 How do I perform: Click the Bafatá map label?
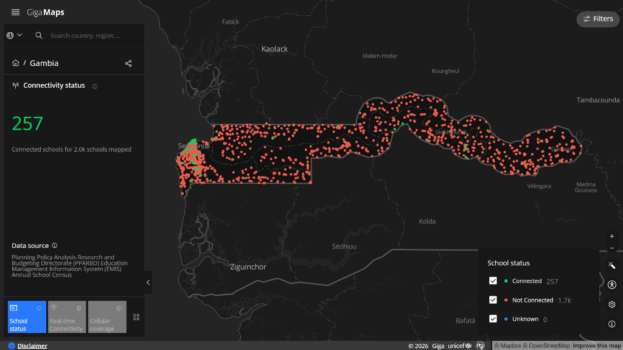[x=465, y=321]
